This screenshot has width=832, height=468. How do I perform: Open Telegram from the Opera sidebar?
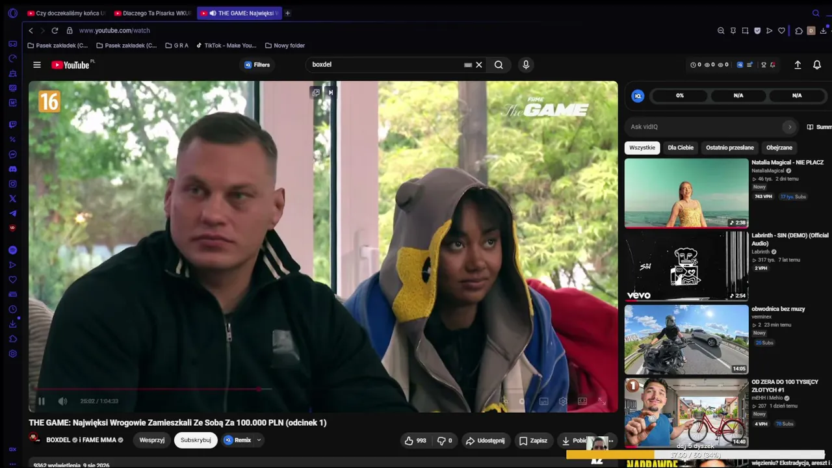pyautogui.click(x=12, y=214)
